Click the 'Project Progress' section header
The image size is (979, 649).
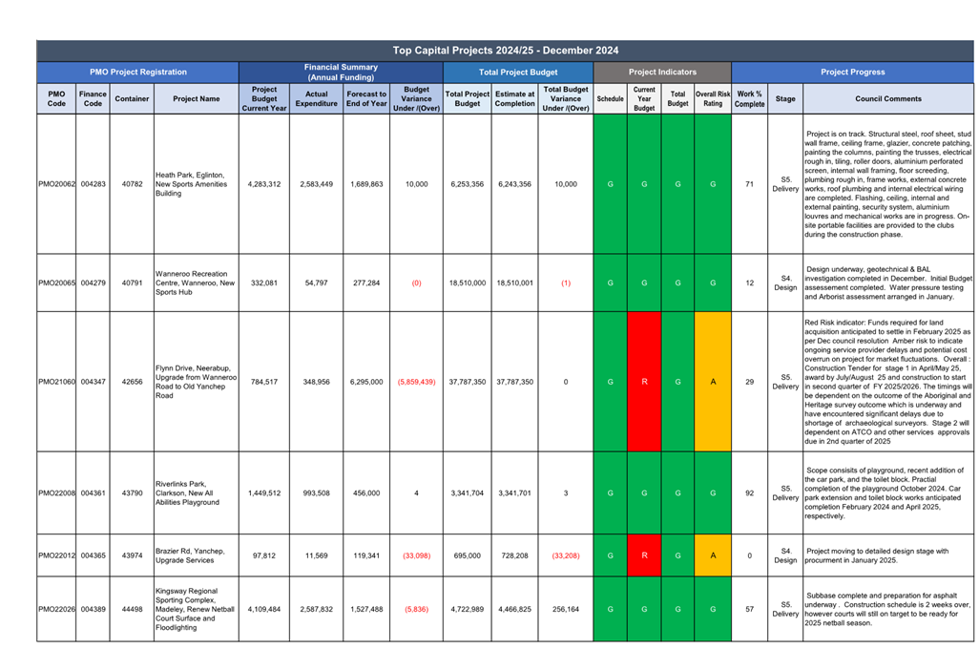coord(852,72)
